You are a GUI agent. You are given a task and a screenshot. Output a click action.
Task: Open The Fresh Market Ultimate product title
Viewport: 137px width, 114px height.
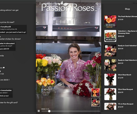point(127,17)
